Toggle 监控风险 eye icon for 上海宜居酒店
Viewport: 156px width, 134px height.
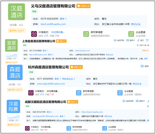[x=115, y=40]
